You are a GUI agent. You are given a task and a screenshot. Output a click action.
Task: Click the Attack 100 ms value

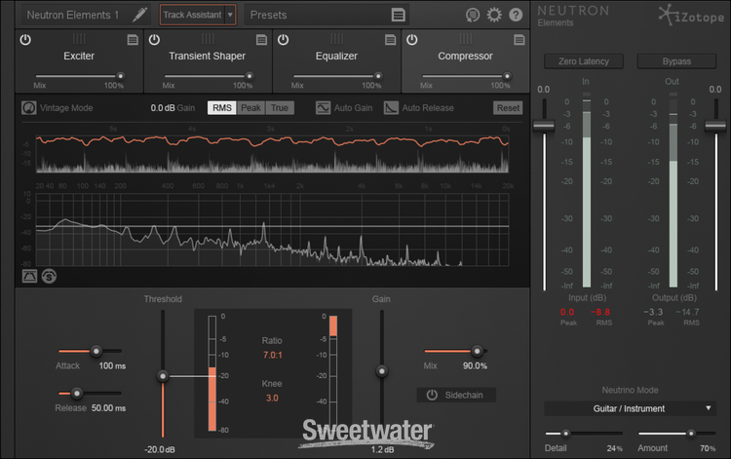click(x=112, y=365)
